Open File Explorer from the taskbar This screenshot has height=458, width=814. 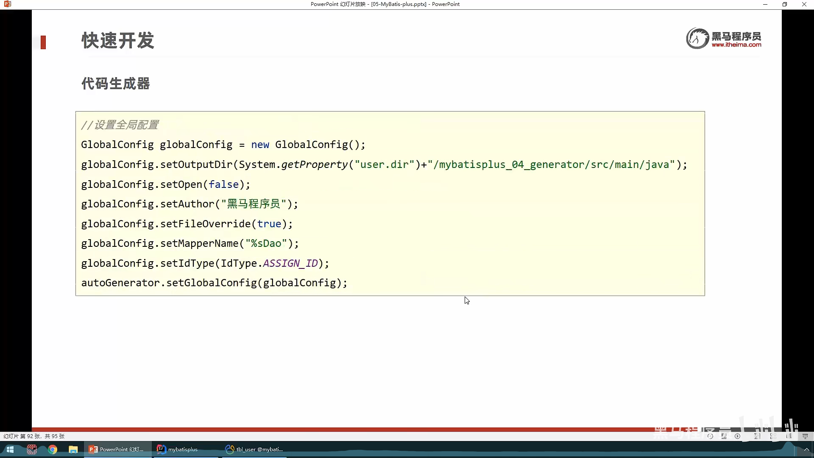click(x=73, y=450)
